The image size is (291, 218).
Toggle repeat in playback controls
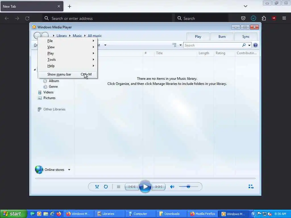pyautogui.click(x=106, y=187)
